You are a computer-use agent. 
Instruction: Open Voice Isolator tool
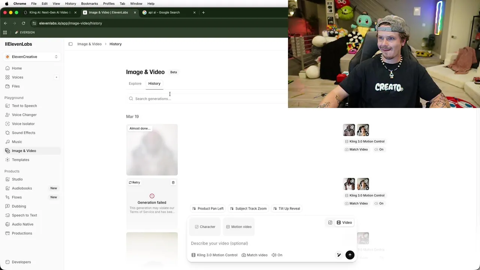pos(23,124)
